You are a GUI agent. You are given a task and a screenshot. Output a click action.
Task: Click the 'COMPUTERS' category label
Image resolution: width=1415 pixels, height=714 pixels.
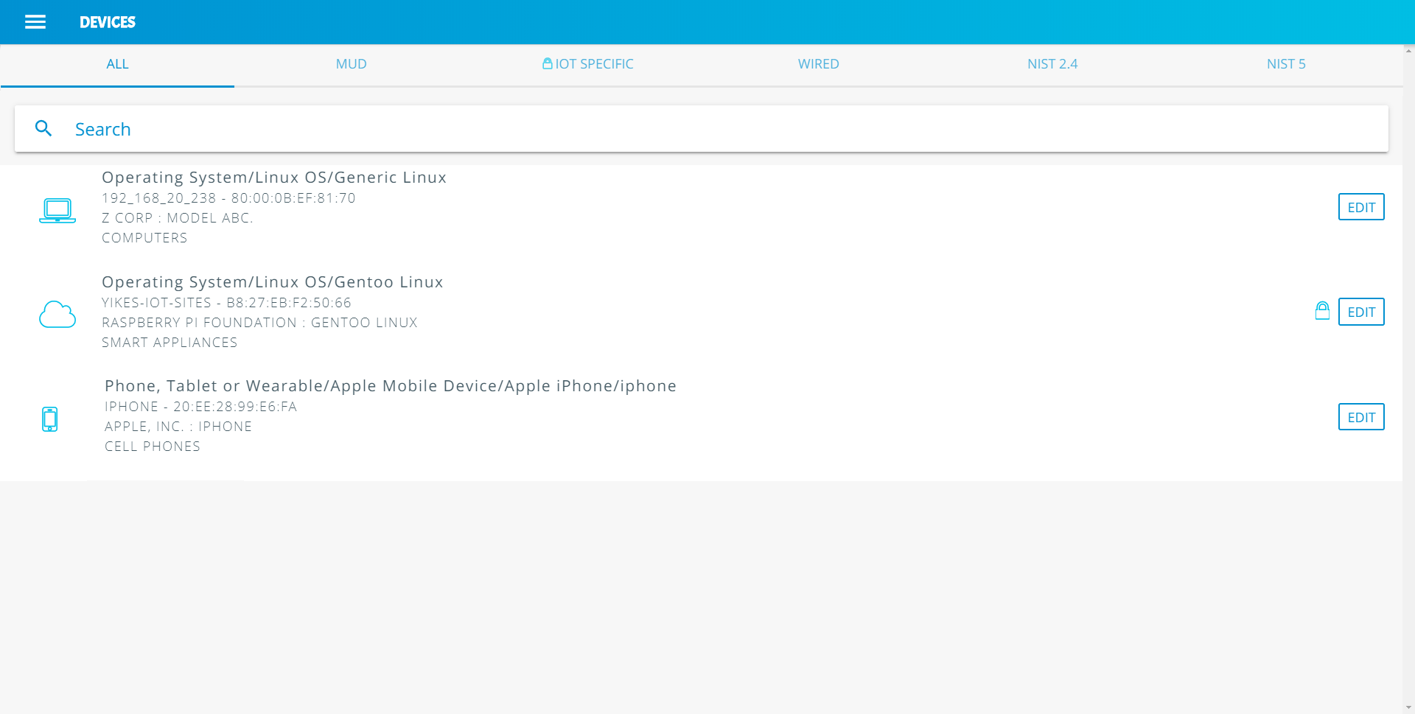pyautogui.click(x=144, y=238)
